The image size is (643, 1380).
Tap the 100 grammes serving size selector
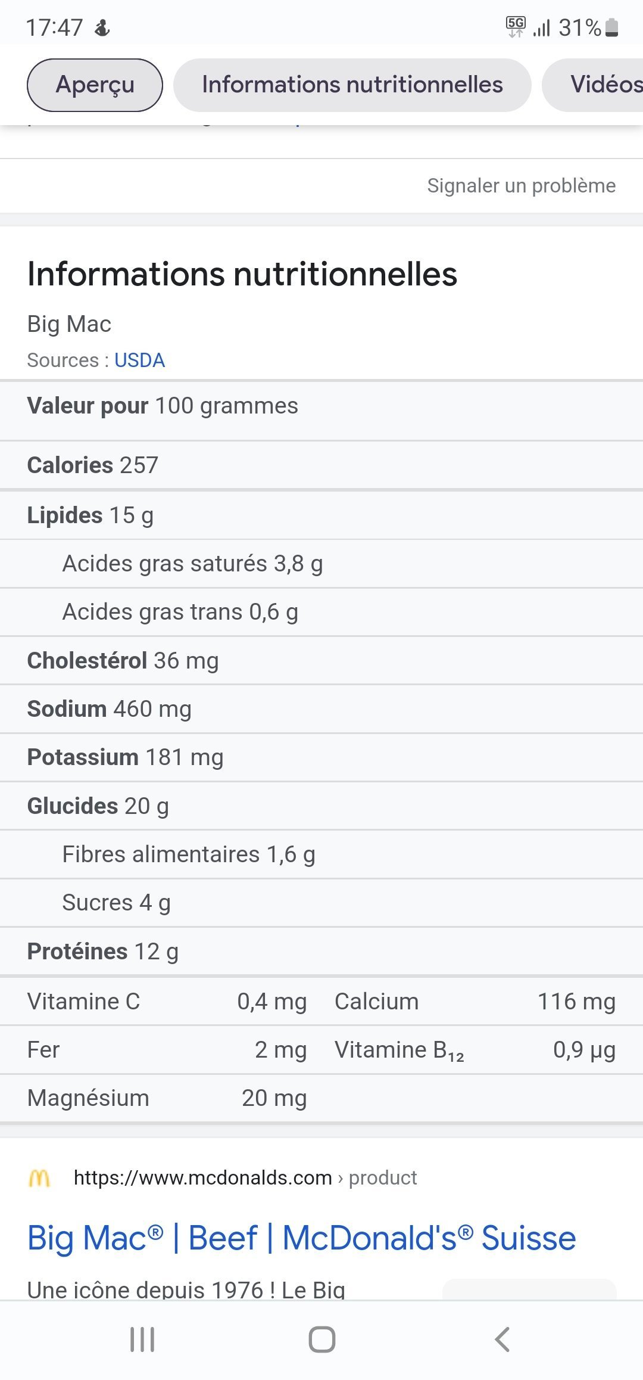[226, 406]
